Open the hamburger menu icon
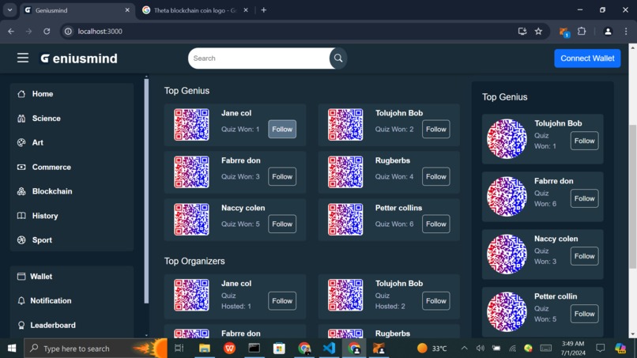Screen dimensions: 637x358 point(23,58)
